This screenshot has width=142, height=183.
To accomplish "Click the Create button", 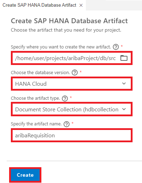I will 25,175.
